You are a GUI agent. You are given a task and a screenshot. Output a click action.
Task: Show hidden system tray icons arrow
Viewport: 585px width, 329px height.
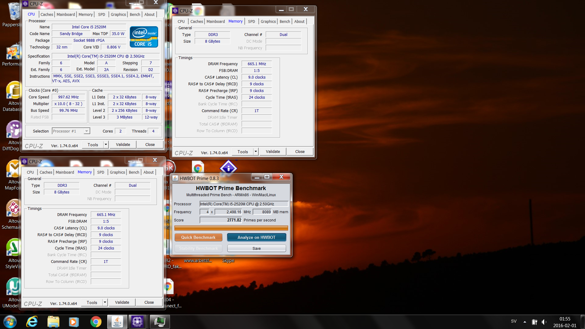(x=525, y=322)
